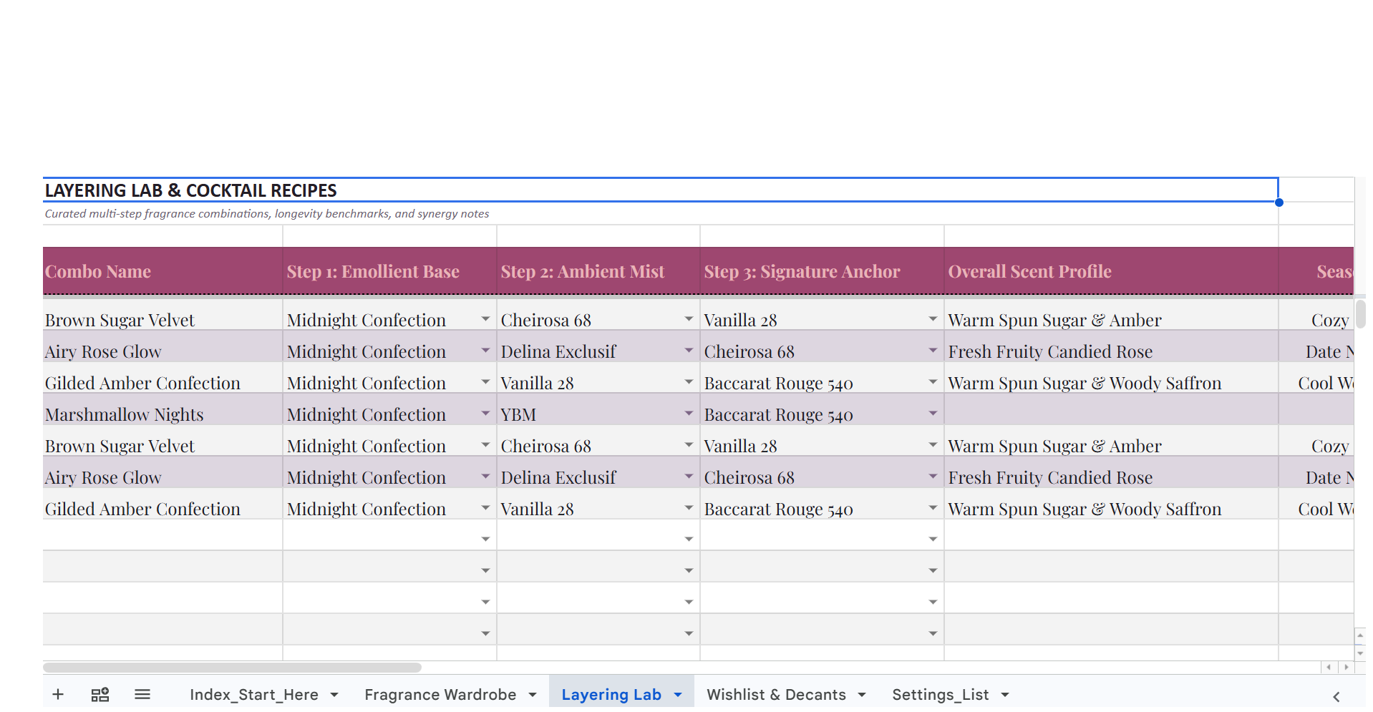The height and width of the screenshot is (712, 1373).
Task: Open Emollient Base dropdown for Marshmallow Nights
Action: click(485, 414)
